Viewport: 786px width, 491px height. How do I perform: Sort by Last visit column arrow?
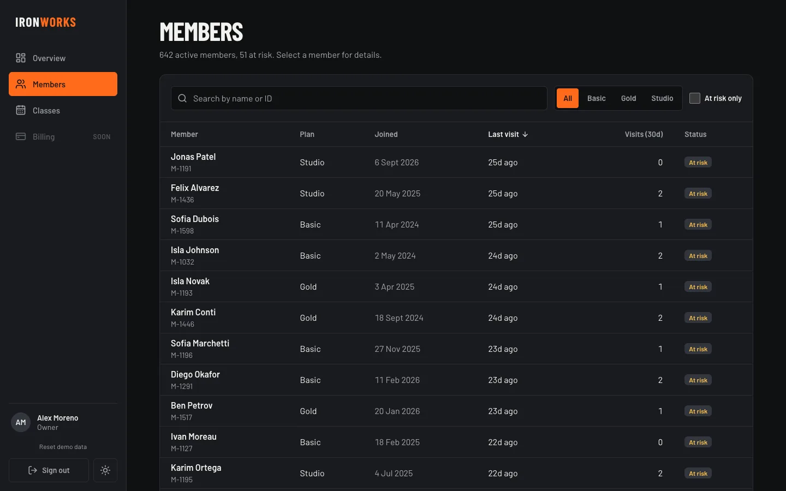click(525, 134)
